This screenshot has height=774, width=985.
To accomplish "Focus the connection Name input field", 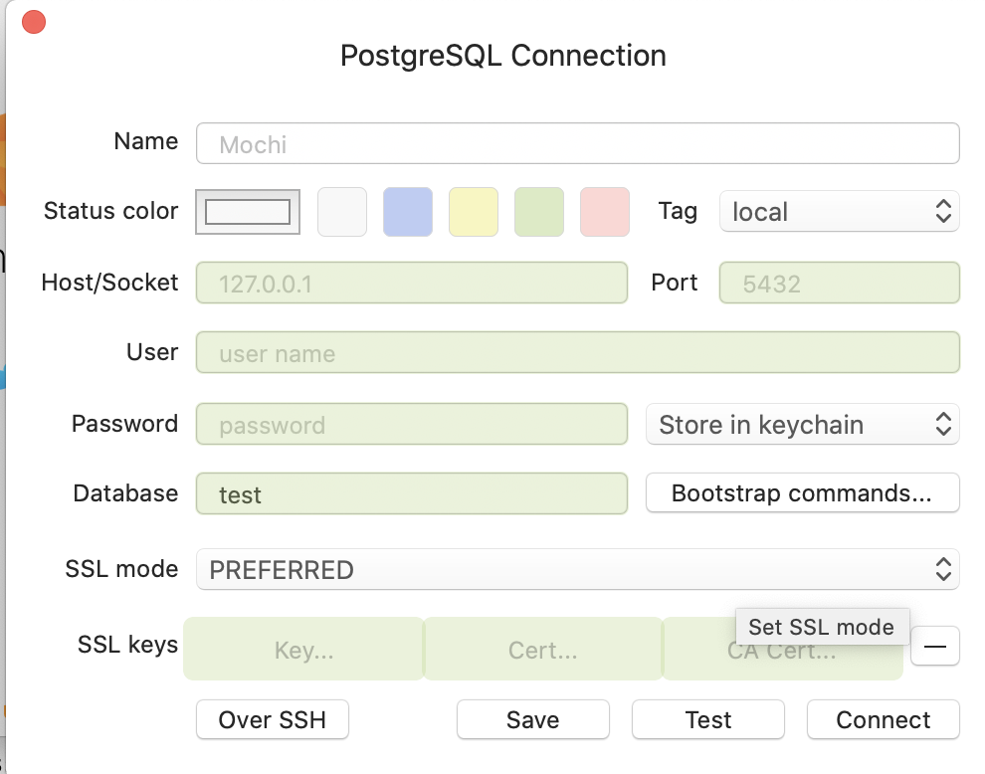I will (x=577, y=144).
